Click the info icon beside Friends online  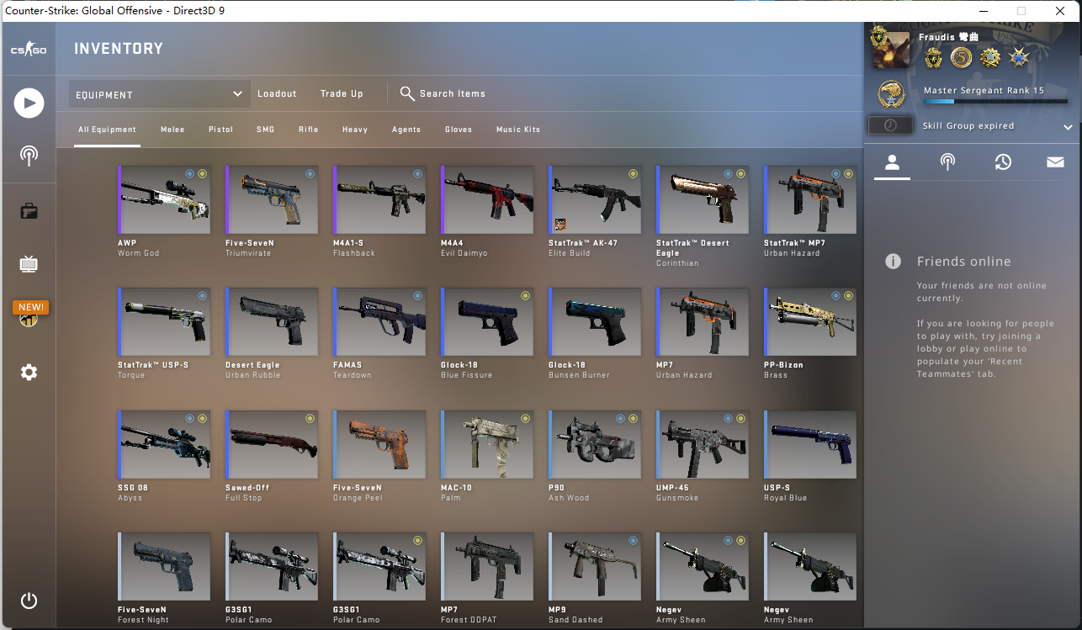(x=893, y=262)
